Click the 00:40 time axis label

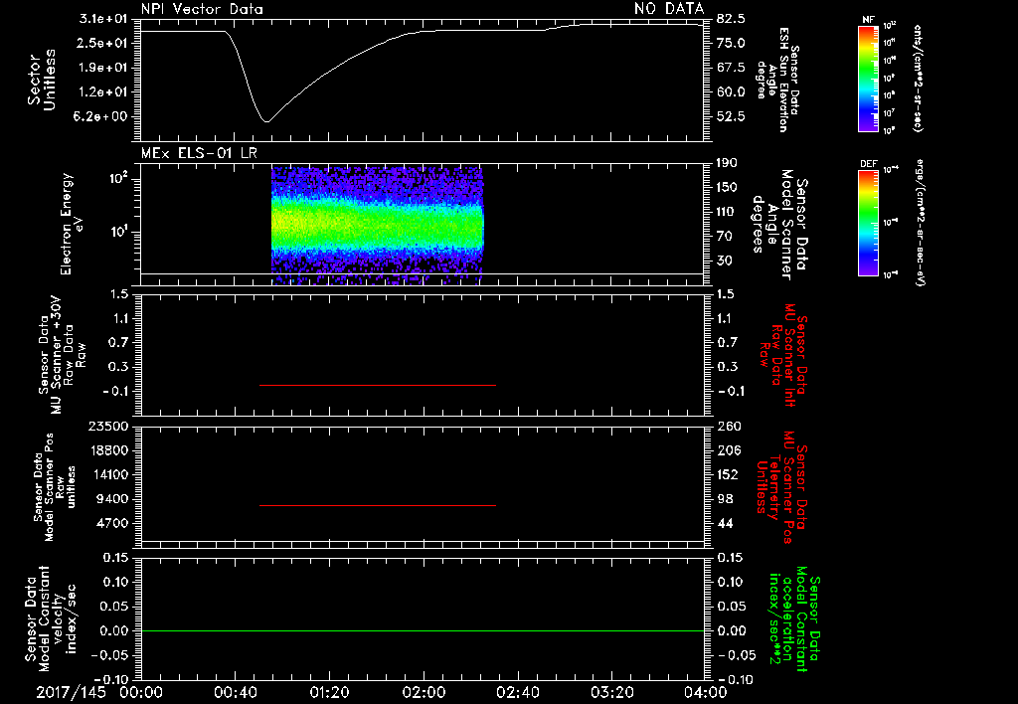click(x=235, y=692)
